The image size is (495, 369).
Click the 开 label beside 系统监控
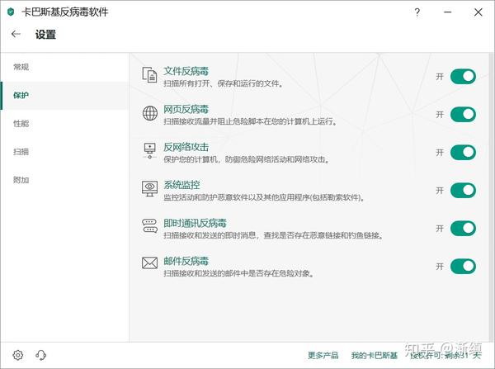440,191
